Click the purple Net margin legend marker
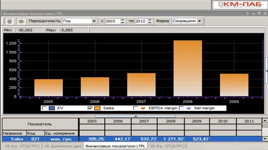Viewport: 268px width, 150px height. (189, 108)
